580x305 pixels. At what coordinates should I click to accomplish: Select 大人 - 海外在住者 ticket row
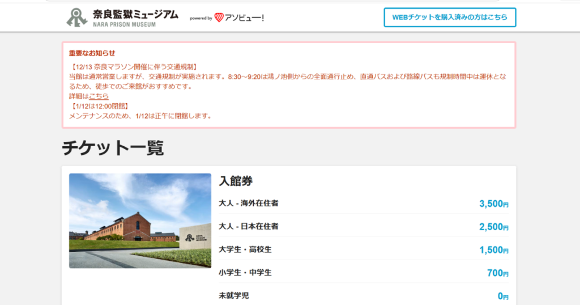pos(364,203)
